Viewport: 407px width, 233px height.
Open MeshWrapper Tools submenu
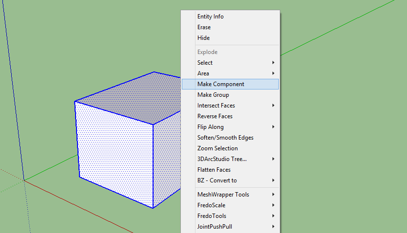(230, 195)
